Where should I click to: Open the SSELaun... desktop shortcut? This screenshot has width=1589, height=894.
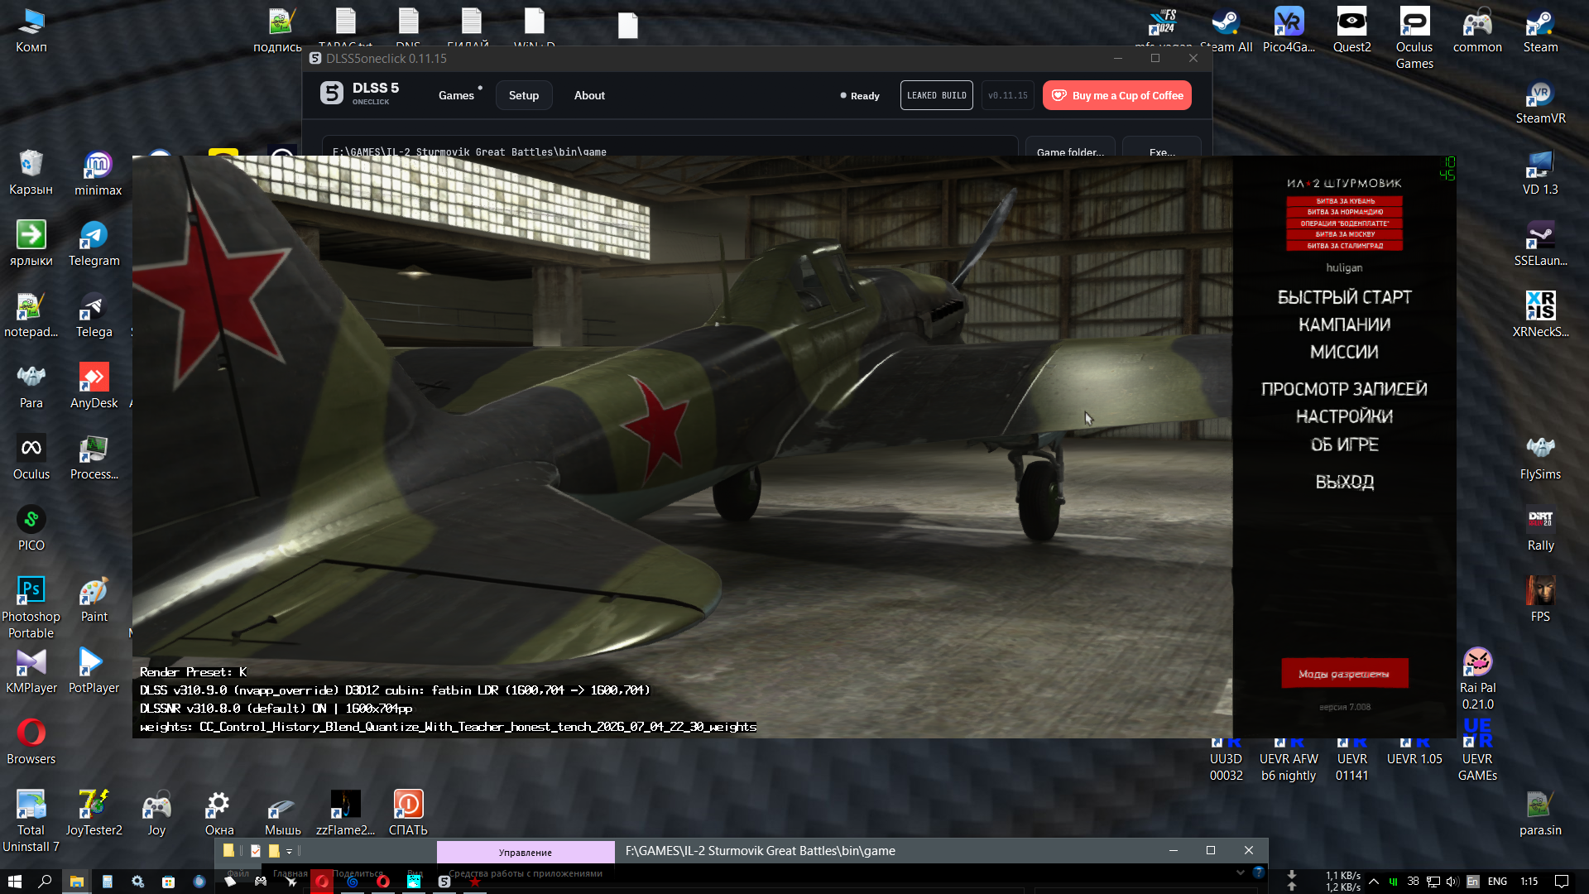tap(1540, 245)
